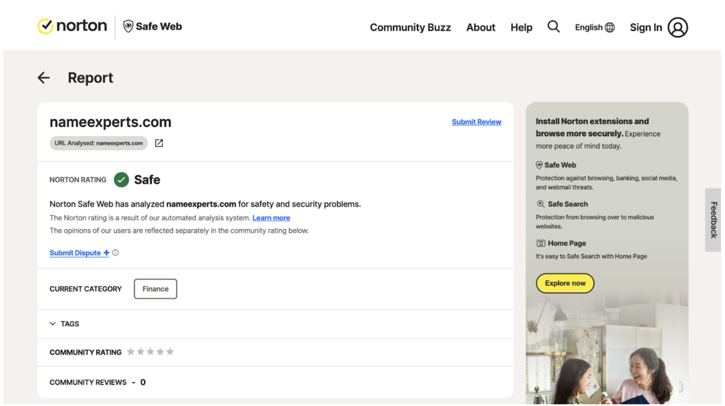Click the user profile avatar icon
This screenshot has width=725, height=406.
(x=678, y=27)
